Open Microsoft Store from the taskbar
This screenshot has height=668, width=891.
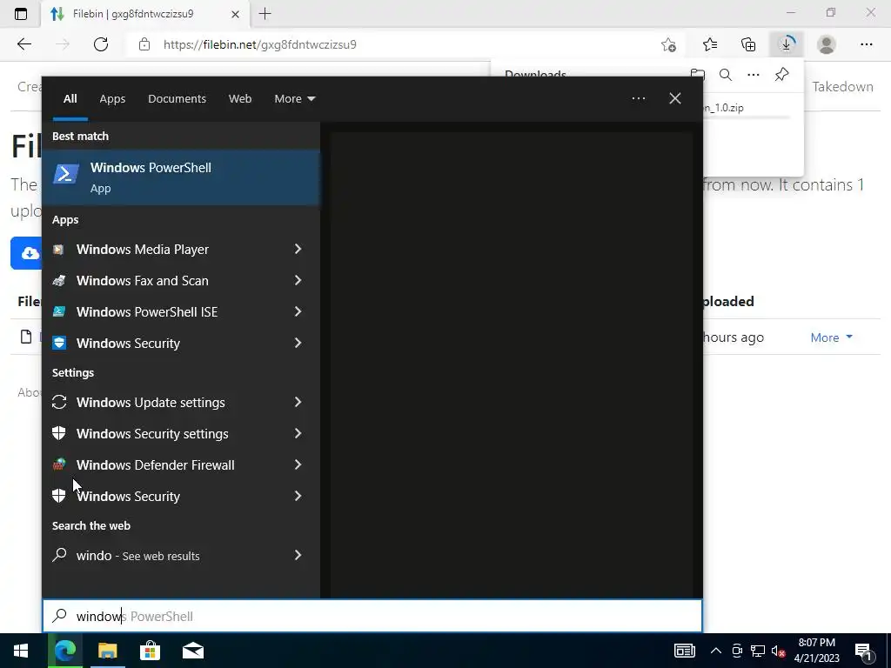(x=150, y=651)
